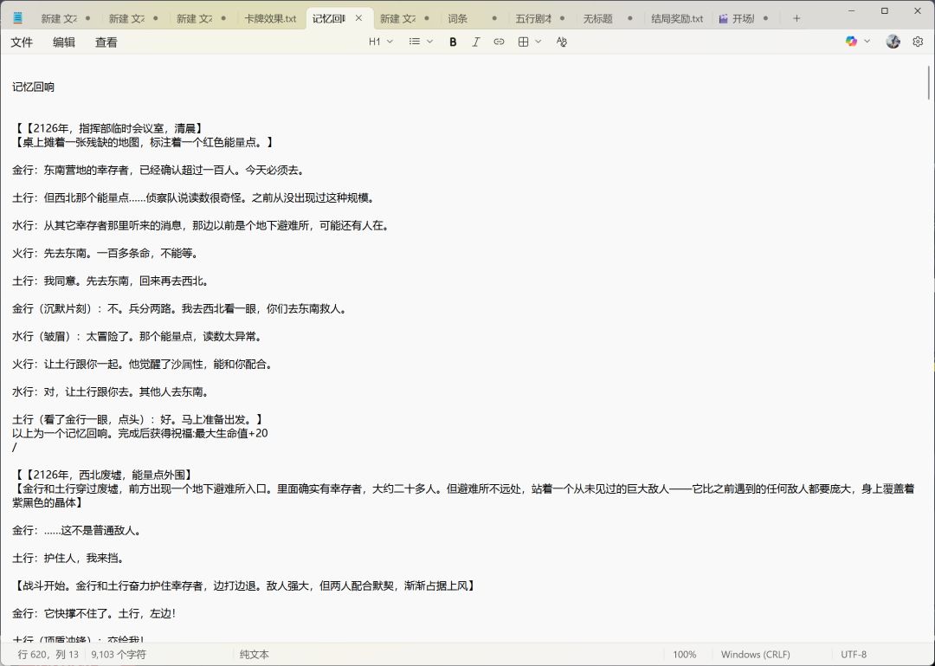
Task: Click the list formatting icon
Action: tap(415, 42)
